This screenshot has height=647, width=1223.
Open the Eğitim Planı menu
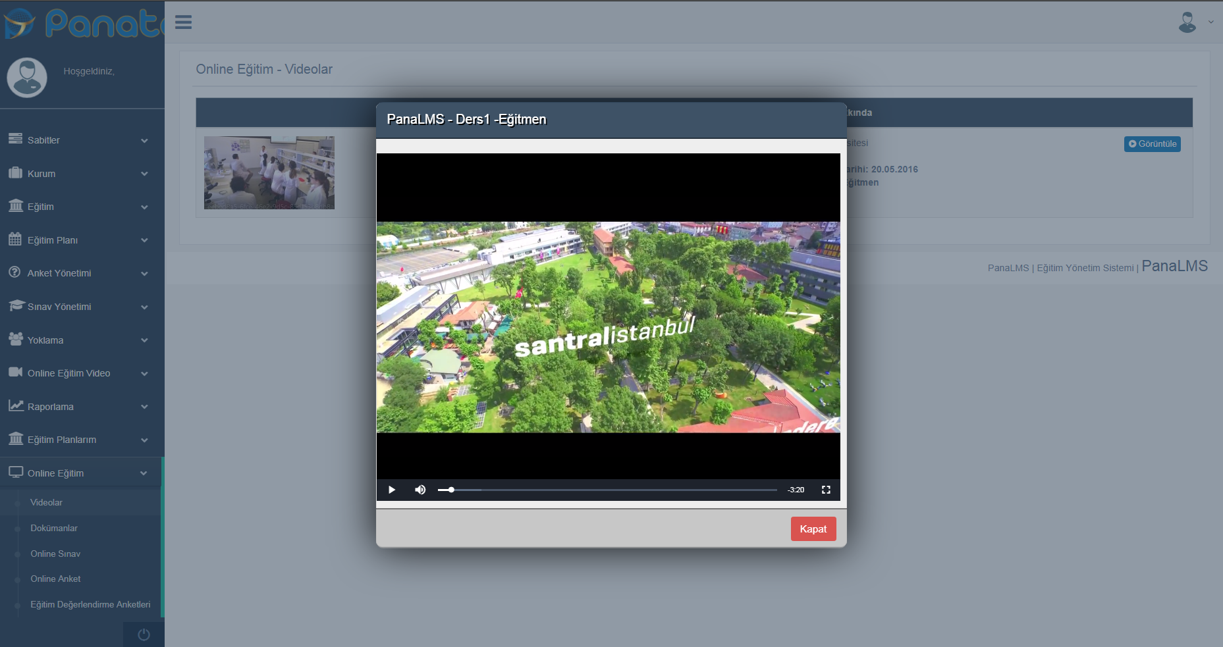click(53, 240)
